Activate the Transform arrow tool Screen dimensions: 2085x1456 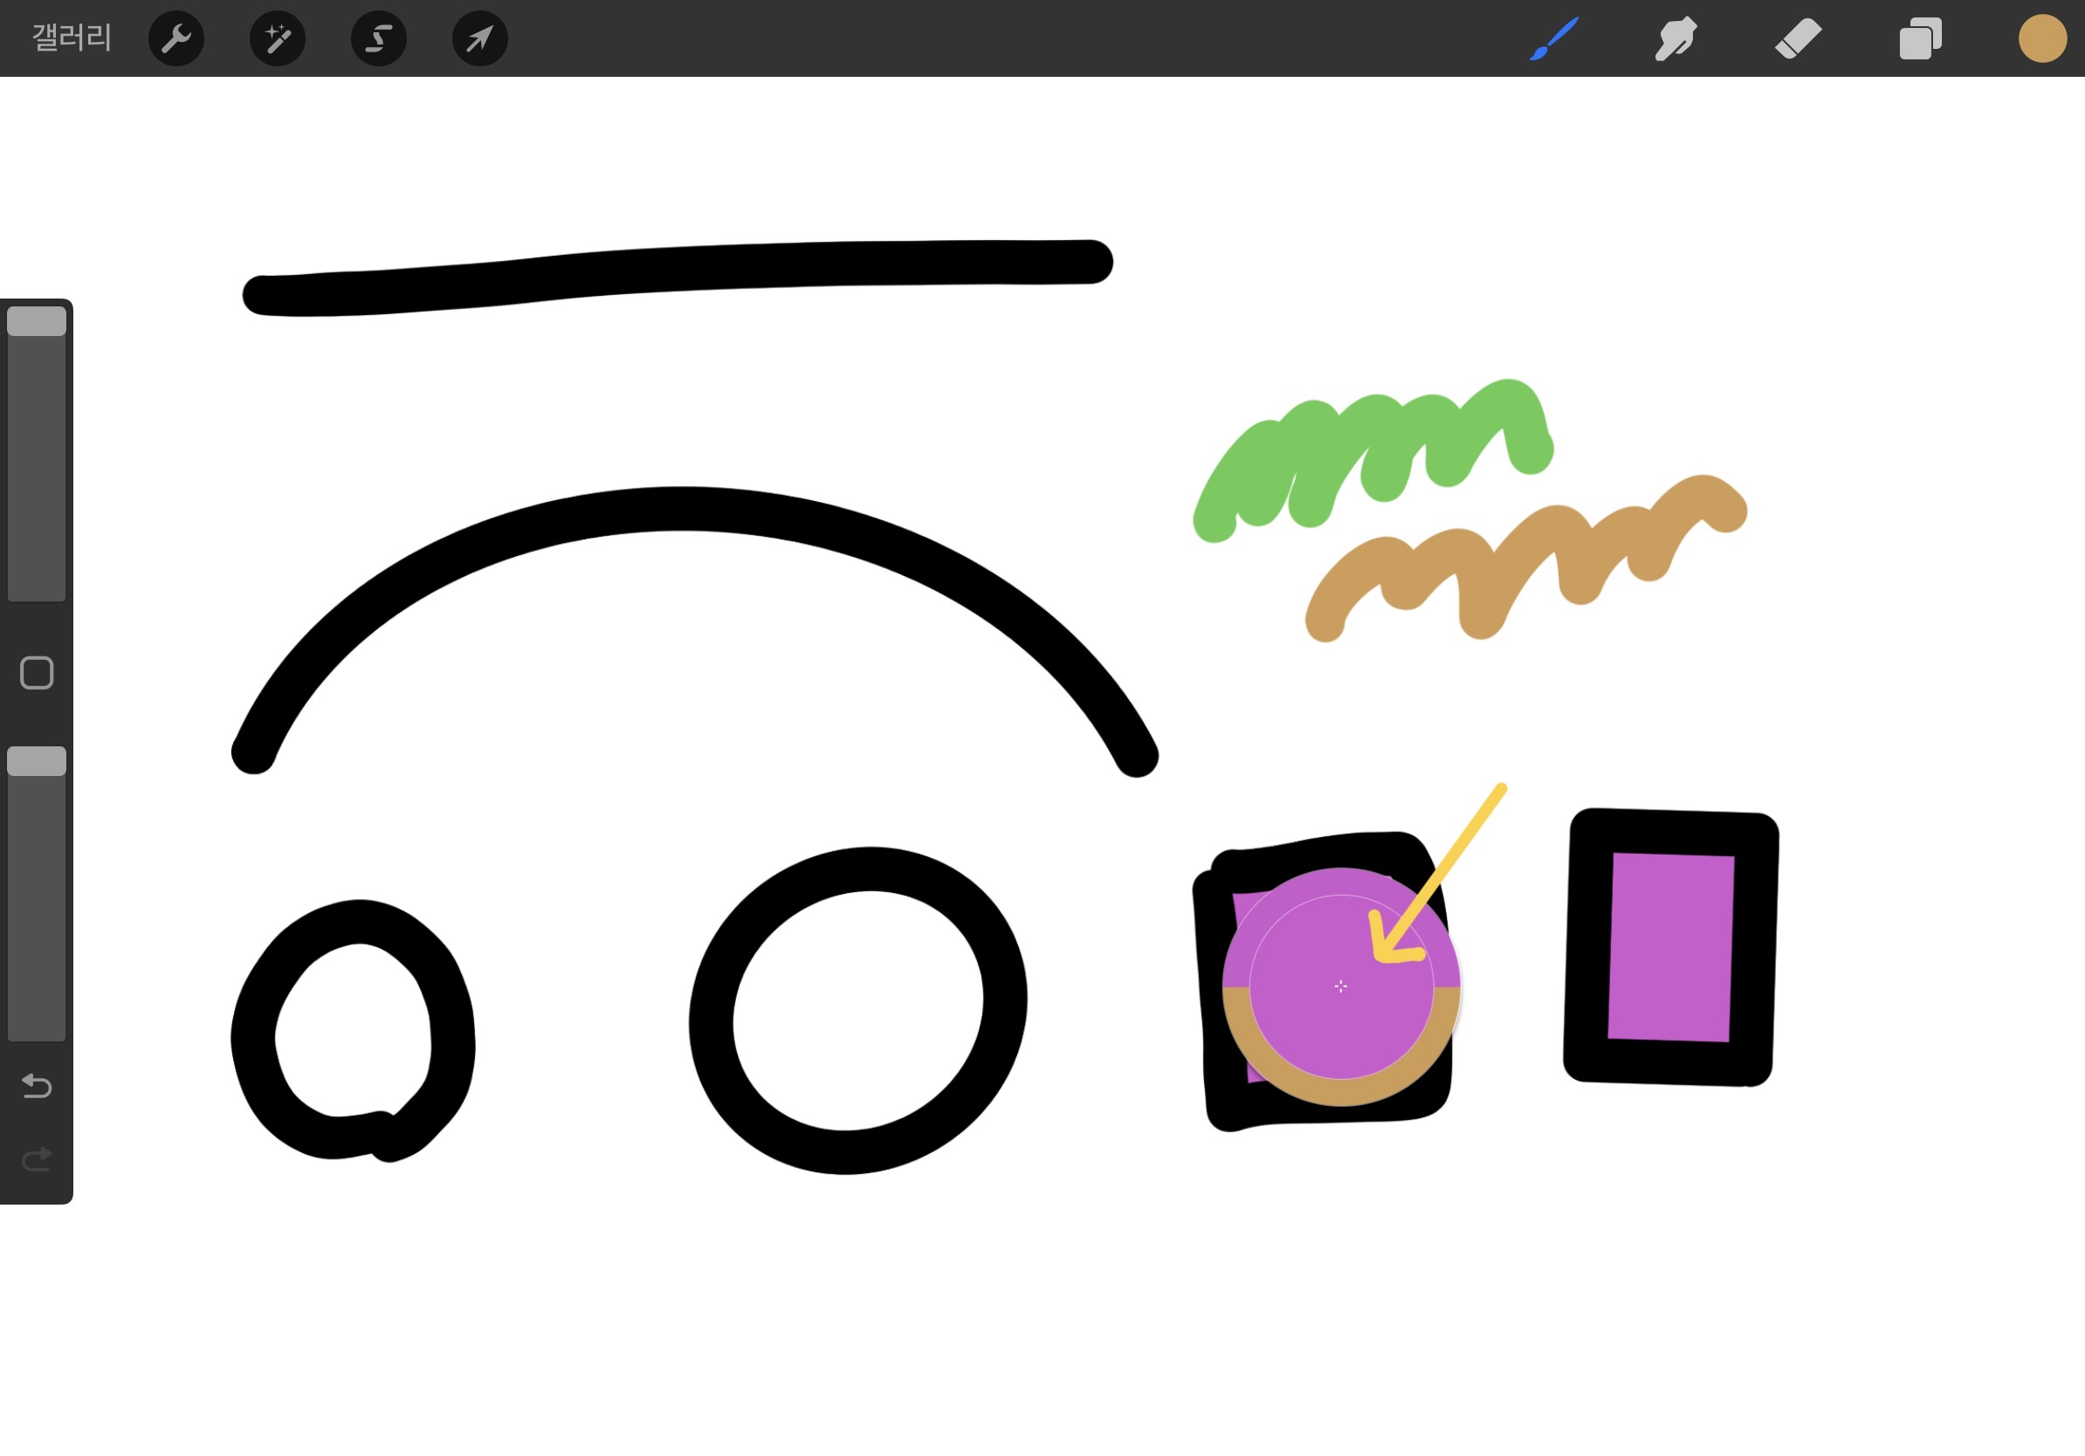tap(479, 38)
